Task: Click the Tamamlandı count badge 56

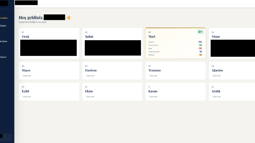Action: [200, 45]
